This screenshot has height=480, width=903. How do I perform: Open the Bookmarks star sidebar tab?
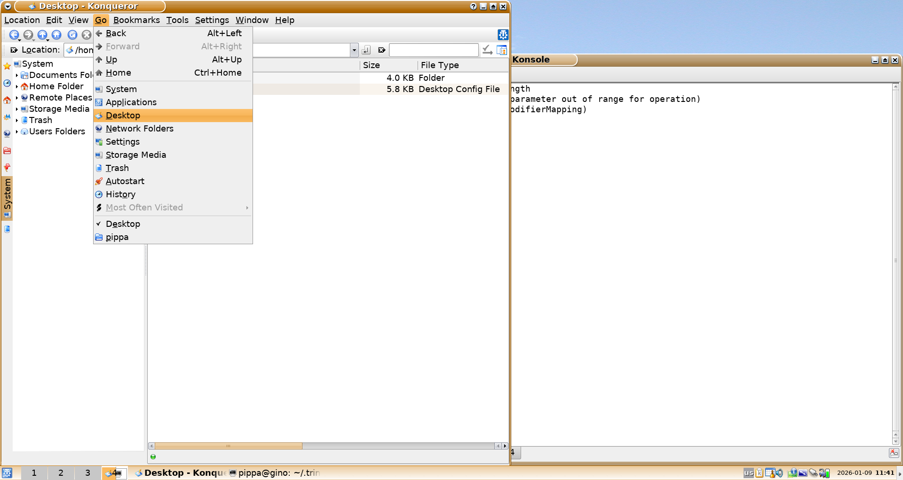(x=7, y=66)
